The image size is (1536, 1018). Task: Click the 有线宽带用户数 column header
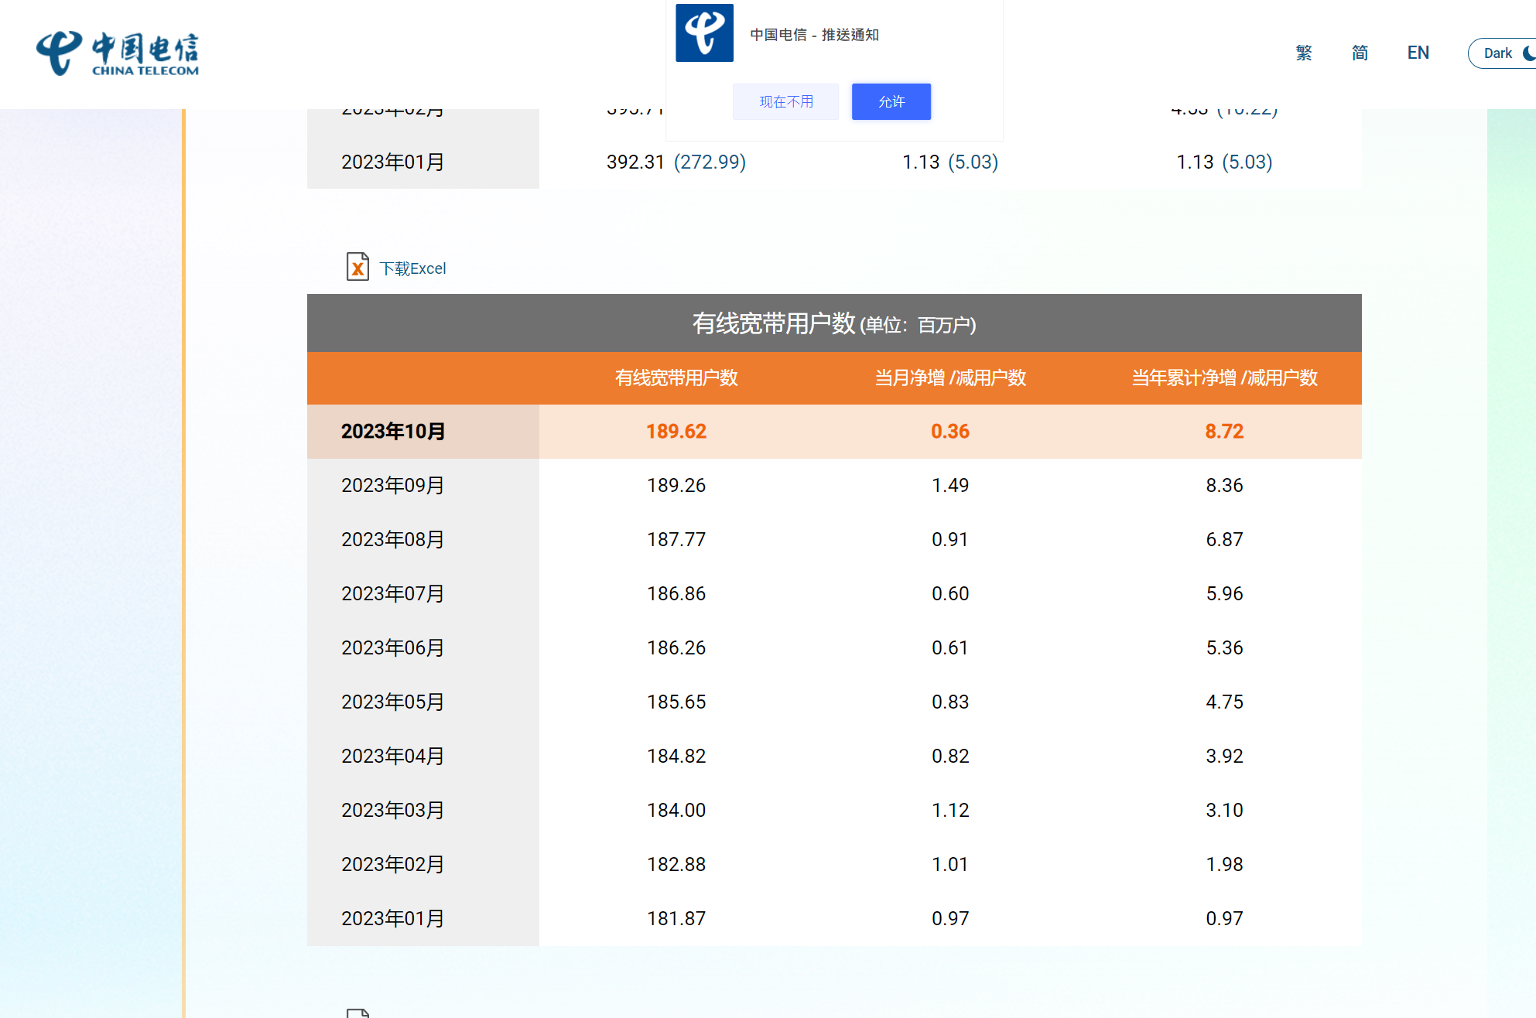676,378
